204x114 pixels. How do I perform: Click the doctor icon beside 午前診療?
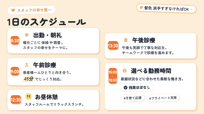(27, 65)
